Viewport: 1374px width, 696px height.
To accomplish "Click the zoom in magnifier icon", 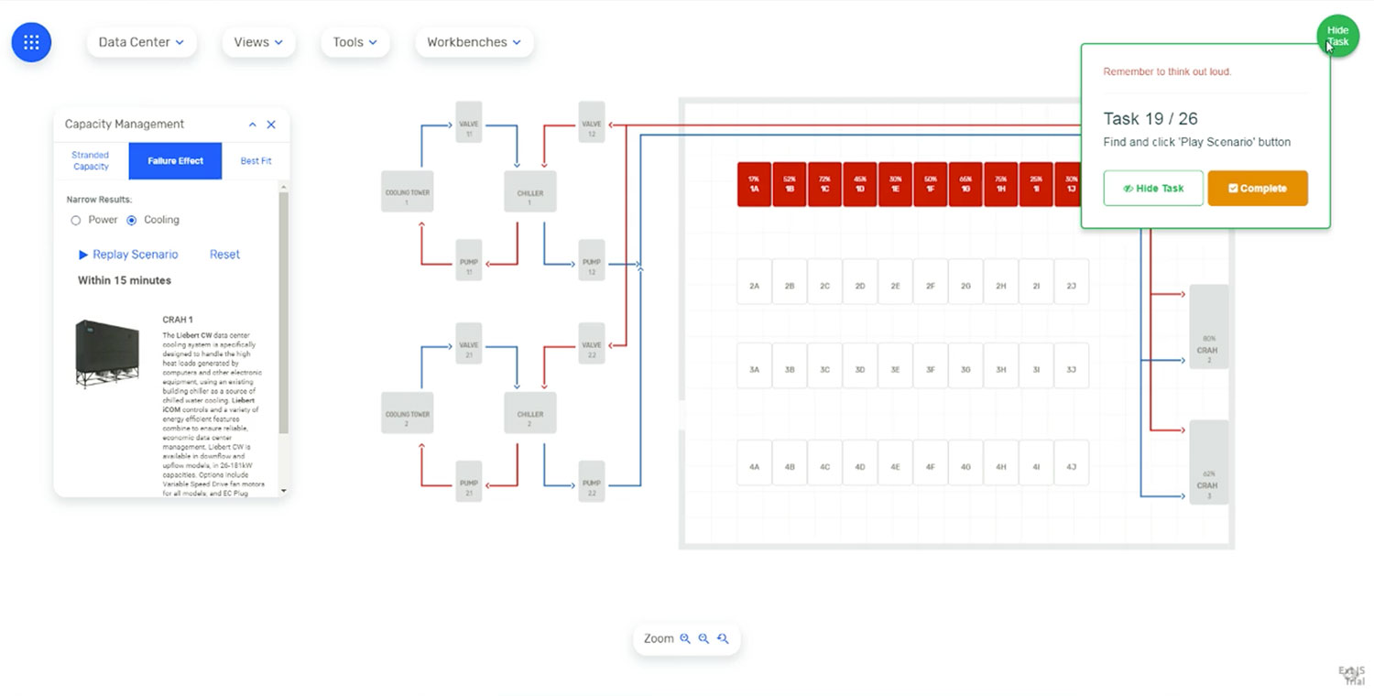I will tap(684, 638).
